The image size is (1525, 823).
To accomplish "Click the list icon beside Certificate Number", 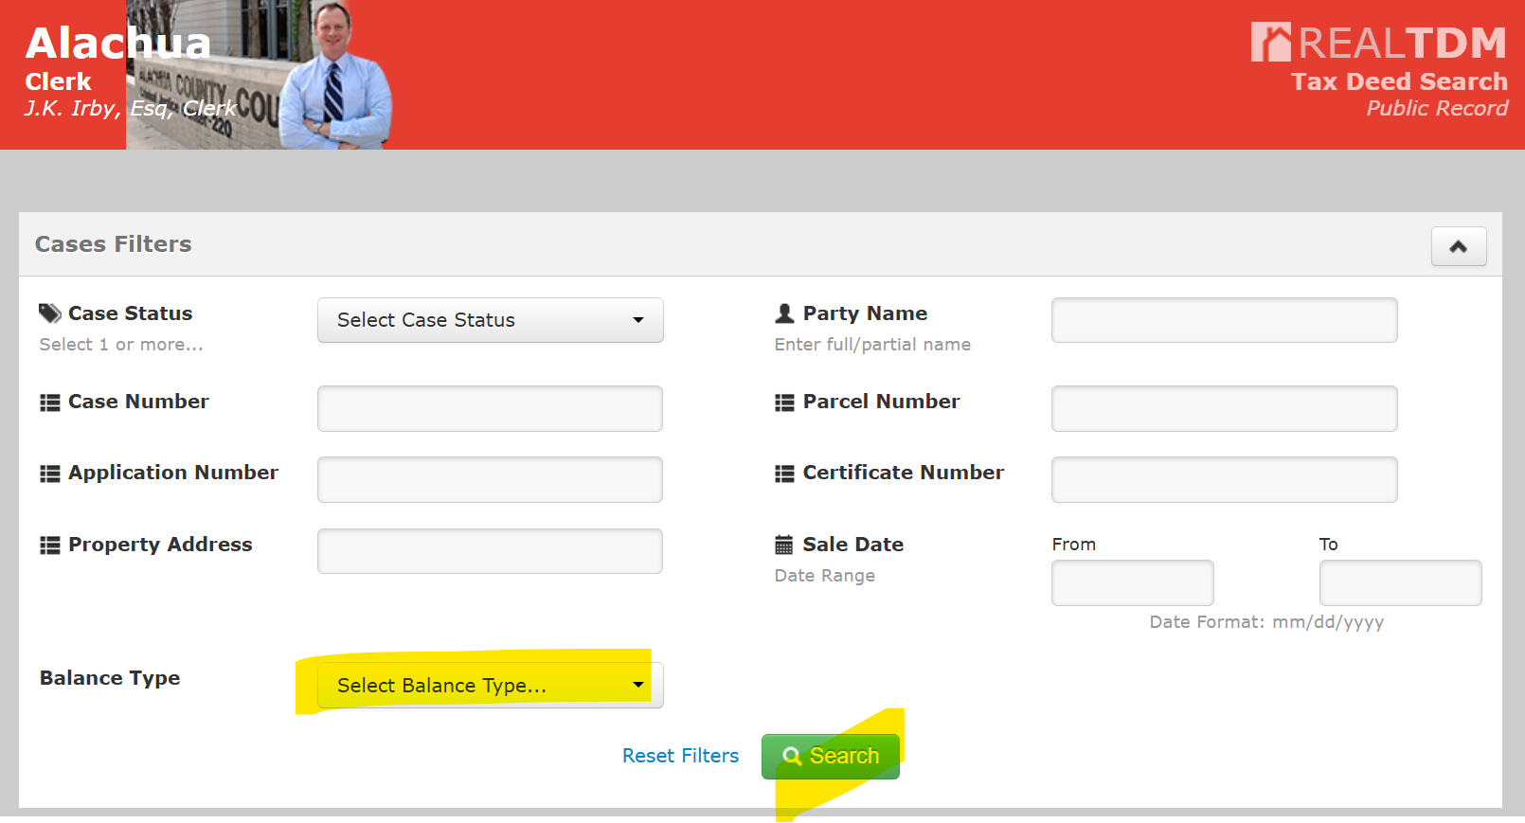I will click(x=784, y=474).
